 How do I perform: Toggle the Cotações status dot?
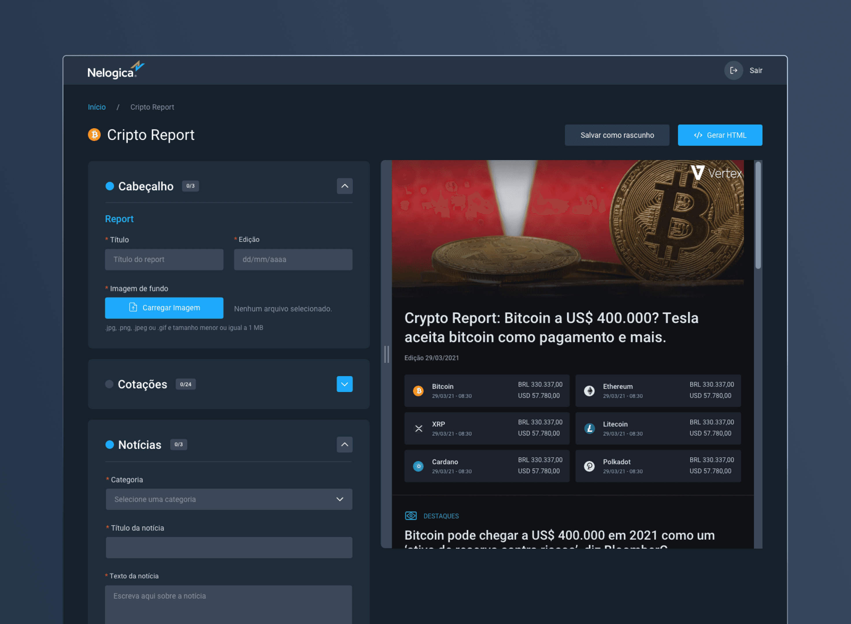(109, 384)
